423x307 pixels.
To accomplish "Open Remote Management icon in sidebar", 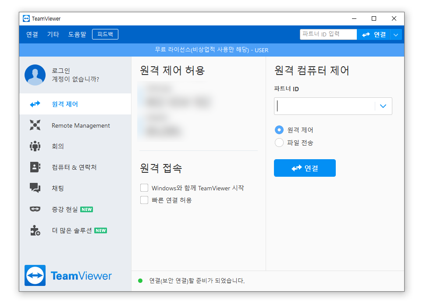I will [x=35, y=125].
